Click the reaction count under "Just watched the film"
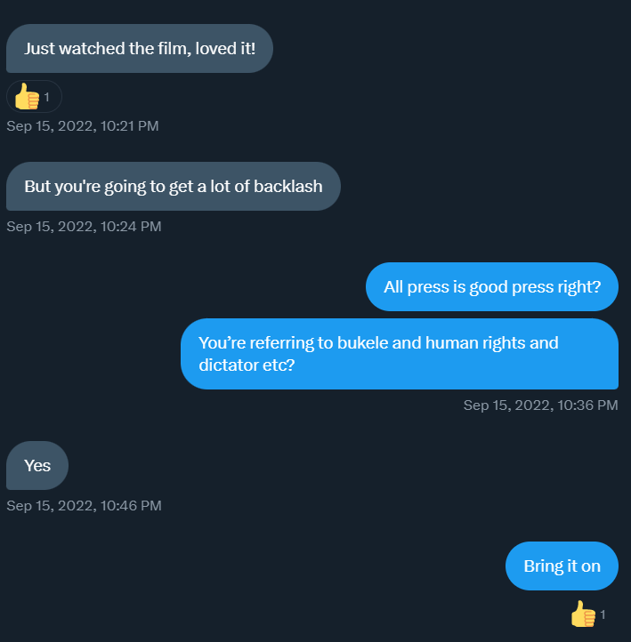Viewport: 631px width, 642px height. coord(47,97)
